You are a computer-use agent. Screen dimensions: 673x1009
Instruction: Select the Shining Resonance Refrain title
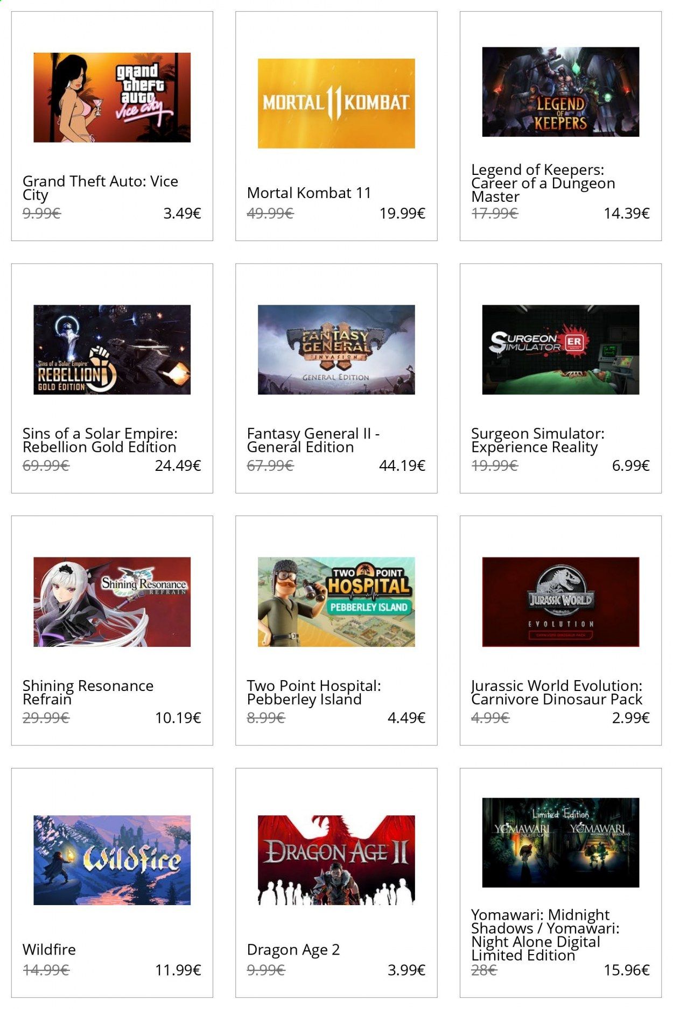[88, 693]
